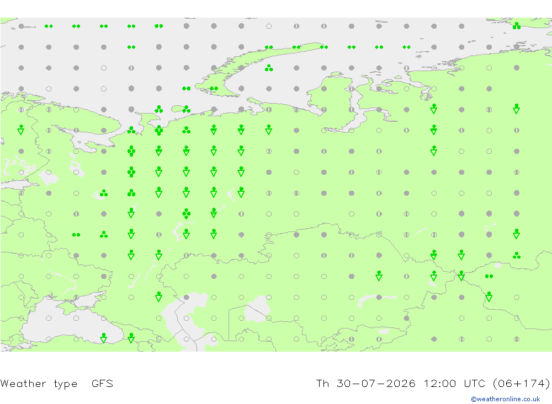Image resolution: width=552 pixels, height=404 pixels.
Task: Select the 'Th 30-07-2026 12:00 UTC (06+174)' timestamp
Action: pos(433,384)
